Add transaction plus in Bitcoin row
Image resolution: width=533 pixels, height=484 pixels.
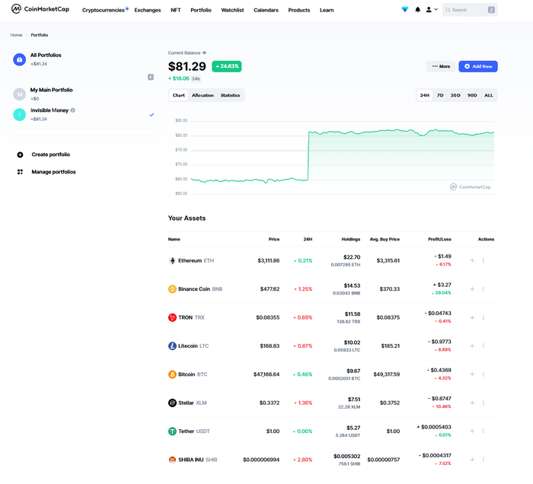pos(472,374)
